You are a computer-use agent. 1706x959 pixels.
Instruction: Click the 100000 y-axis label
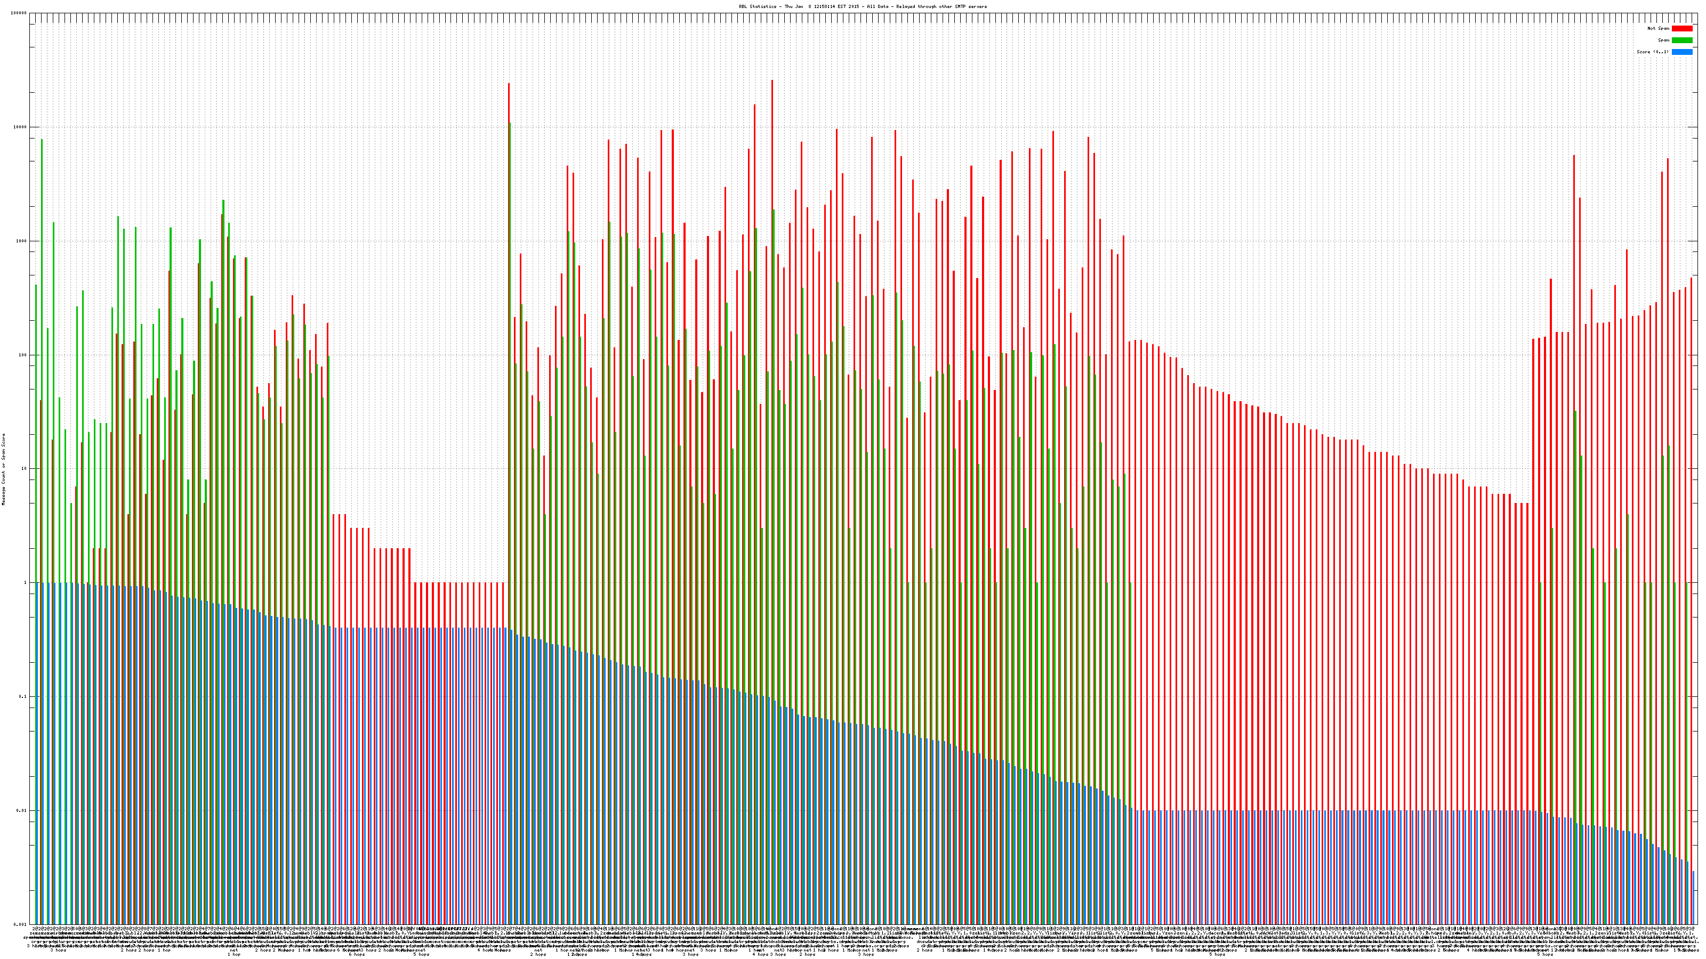pos(19,13)
